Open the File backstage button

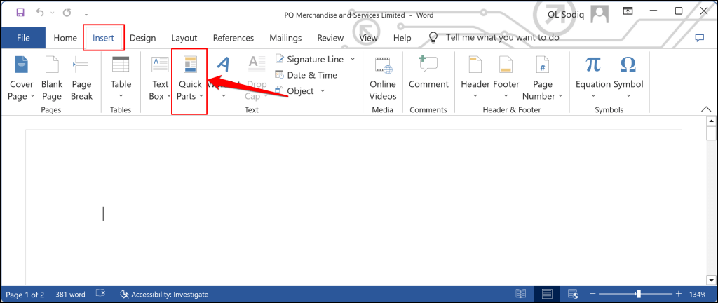tap(23, 38)
